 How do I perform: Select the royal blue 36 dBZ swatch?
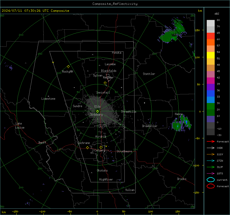[211, 93]
